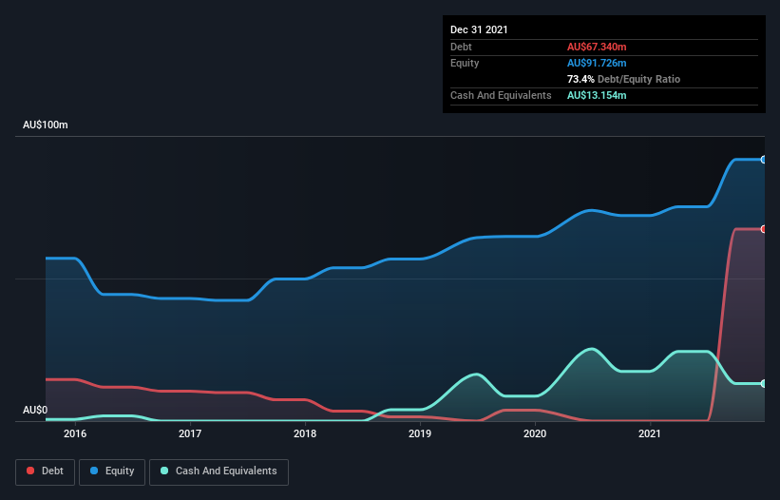Click the Equity label in tooltip
The height and width of the screenshot is (500, 780).
click(x=465, y=63)
